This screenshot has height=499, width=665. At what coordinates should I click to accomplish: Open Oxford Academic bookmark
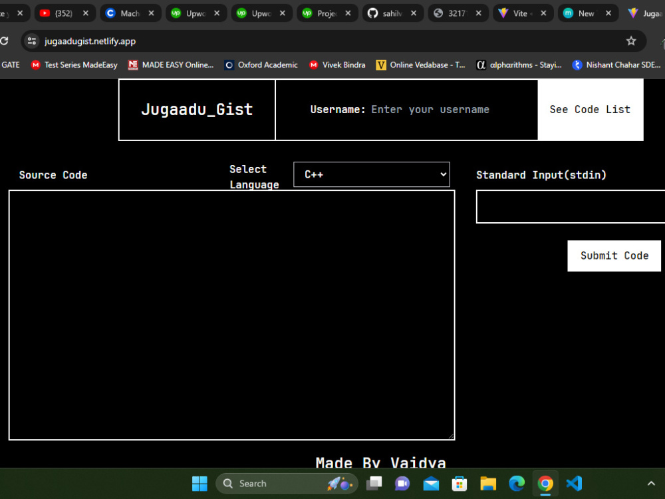click(x=261, y=65)
